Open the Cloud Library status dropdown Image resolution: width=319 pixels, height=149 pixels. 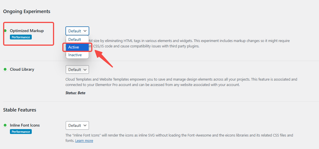(x=77, y=70)
